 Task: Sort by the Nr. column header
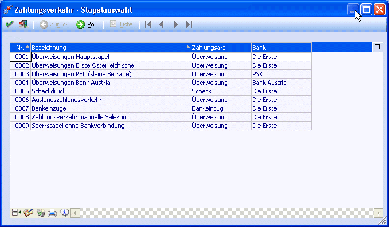tap(21, 48)
